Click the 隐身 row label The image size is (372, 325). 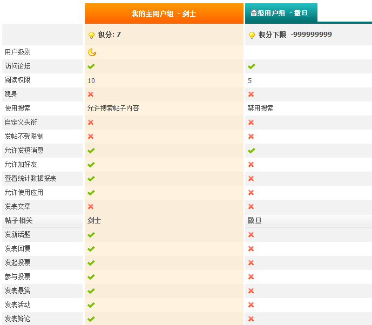click(11, 94)
